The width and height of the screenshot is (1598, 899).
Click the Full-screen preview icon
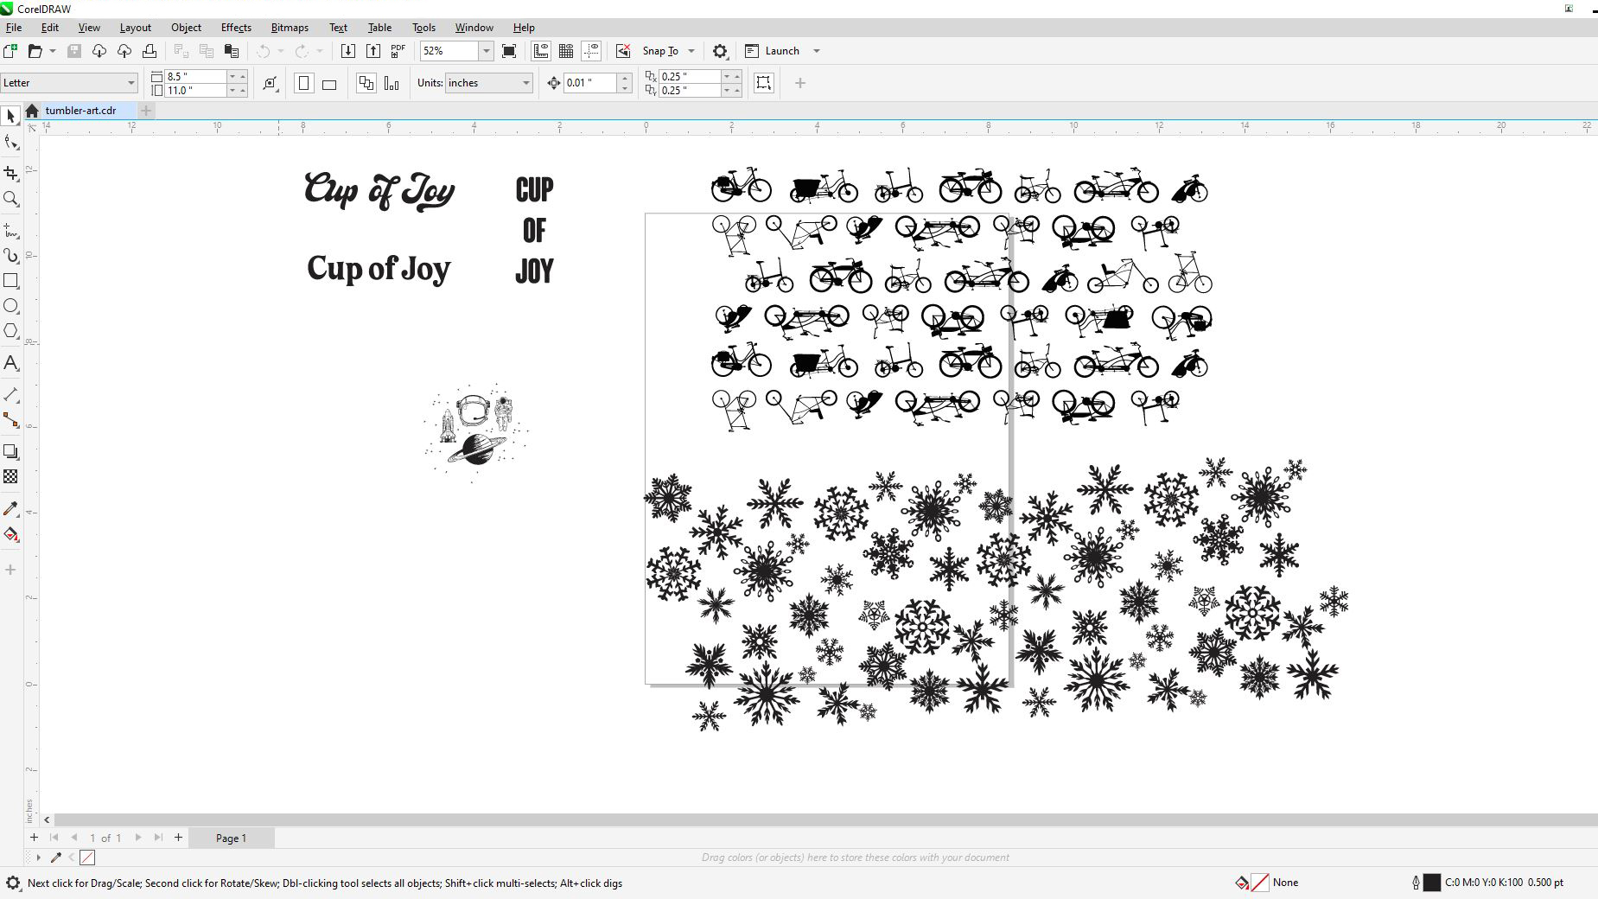coord(509,51)
